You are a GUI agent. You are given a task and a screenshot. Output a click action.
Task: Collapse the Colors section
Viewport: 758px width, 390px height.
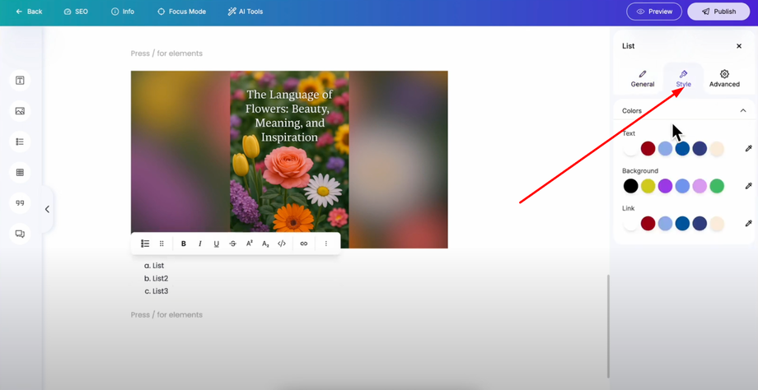(743, 111)
